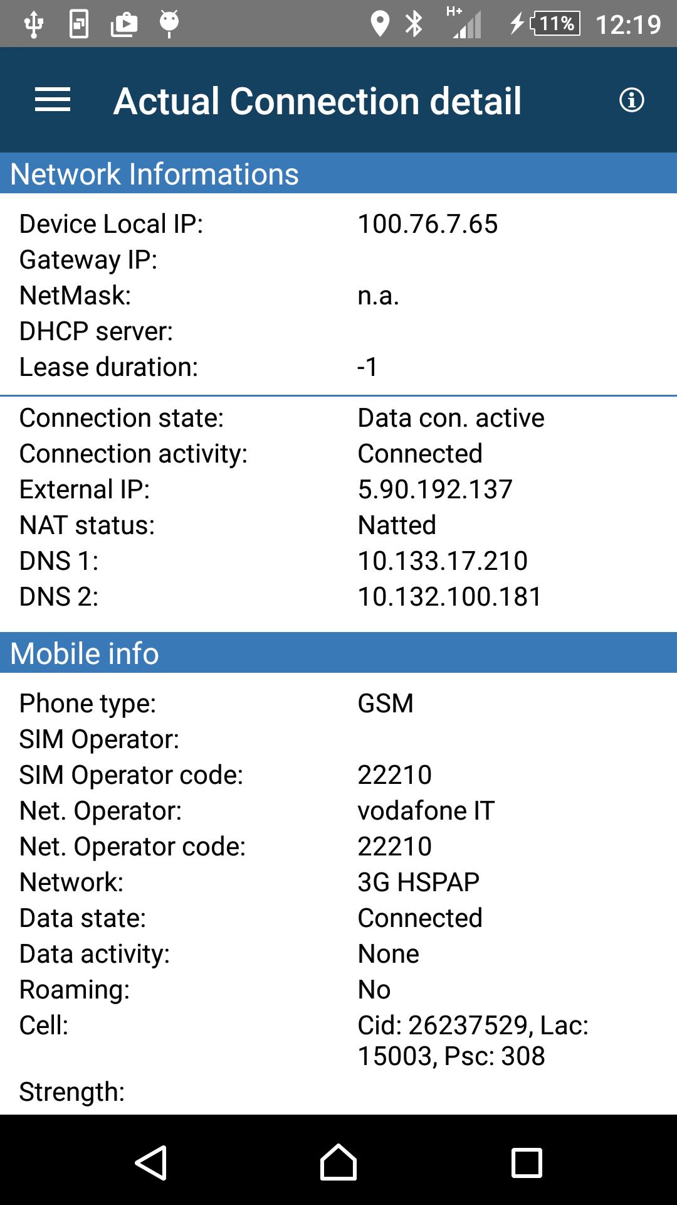Open the Actual Connection detail title menu
677x1205 pixels.
click(317, 99)
